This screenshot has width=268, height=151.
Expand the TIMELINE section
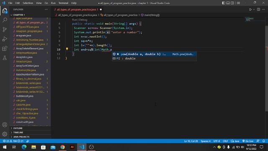tap(18, 133)
